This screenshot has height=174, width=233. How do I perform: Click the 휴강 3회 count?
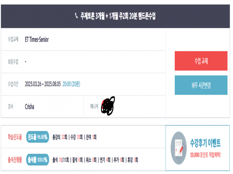tap(133, 160)
